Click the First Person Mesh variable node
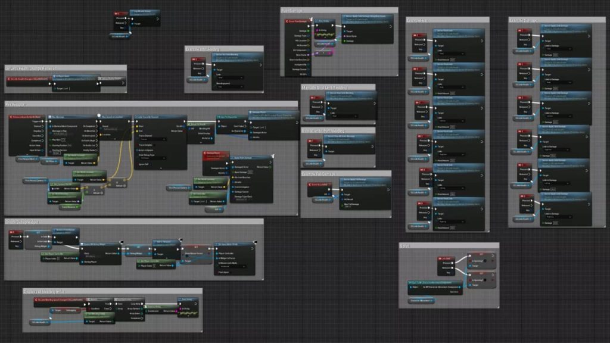Screen dimensions: 610x343 tap(27, 159)
